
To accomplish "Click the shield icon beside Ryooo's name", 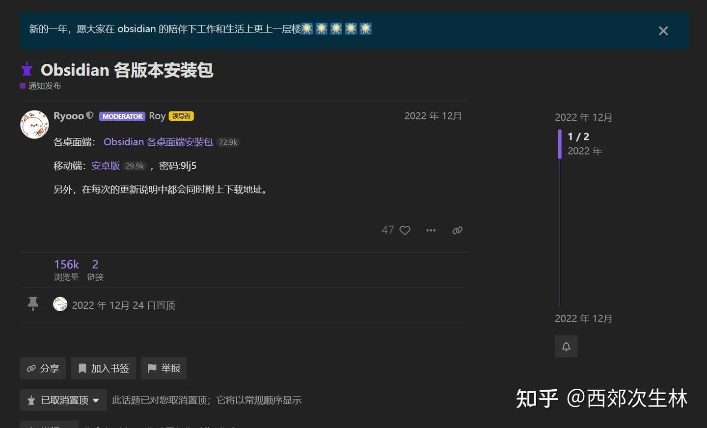I will pos(90,115).
